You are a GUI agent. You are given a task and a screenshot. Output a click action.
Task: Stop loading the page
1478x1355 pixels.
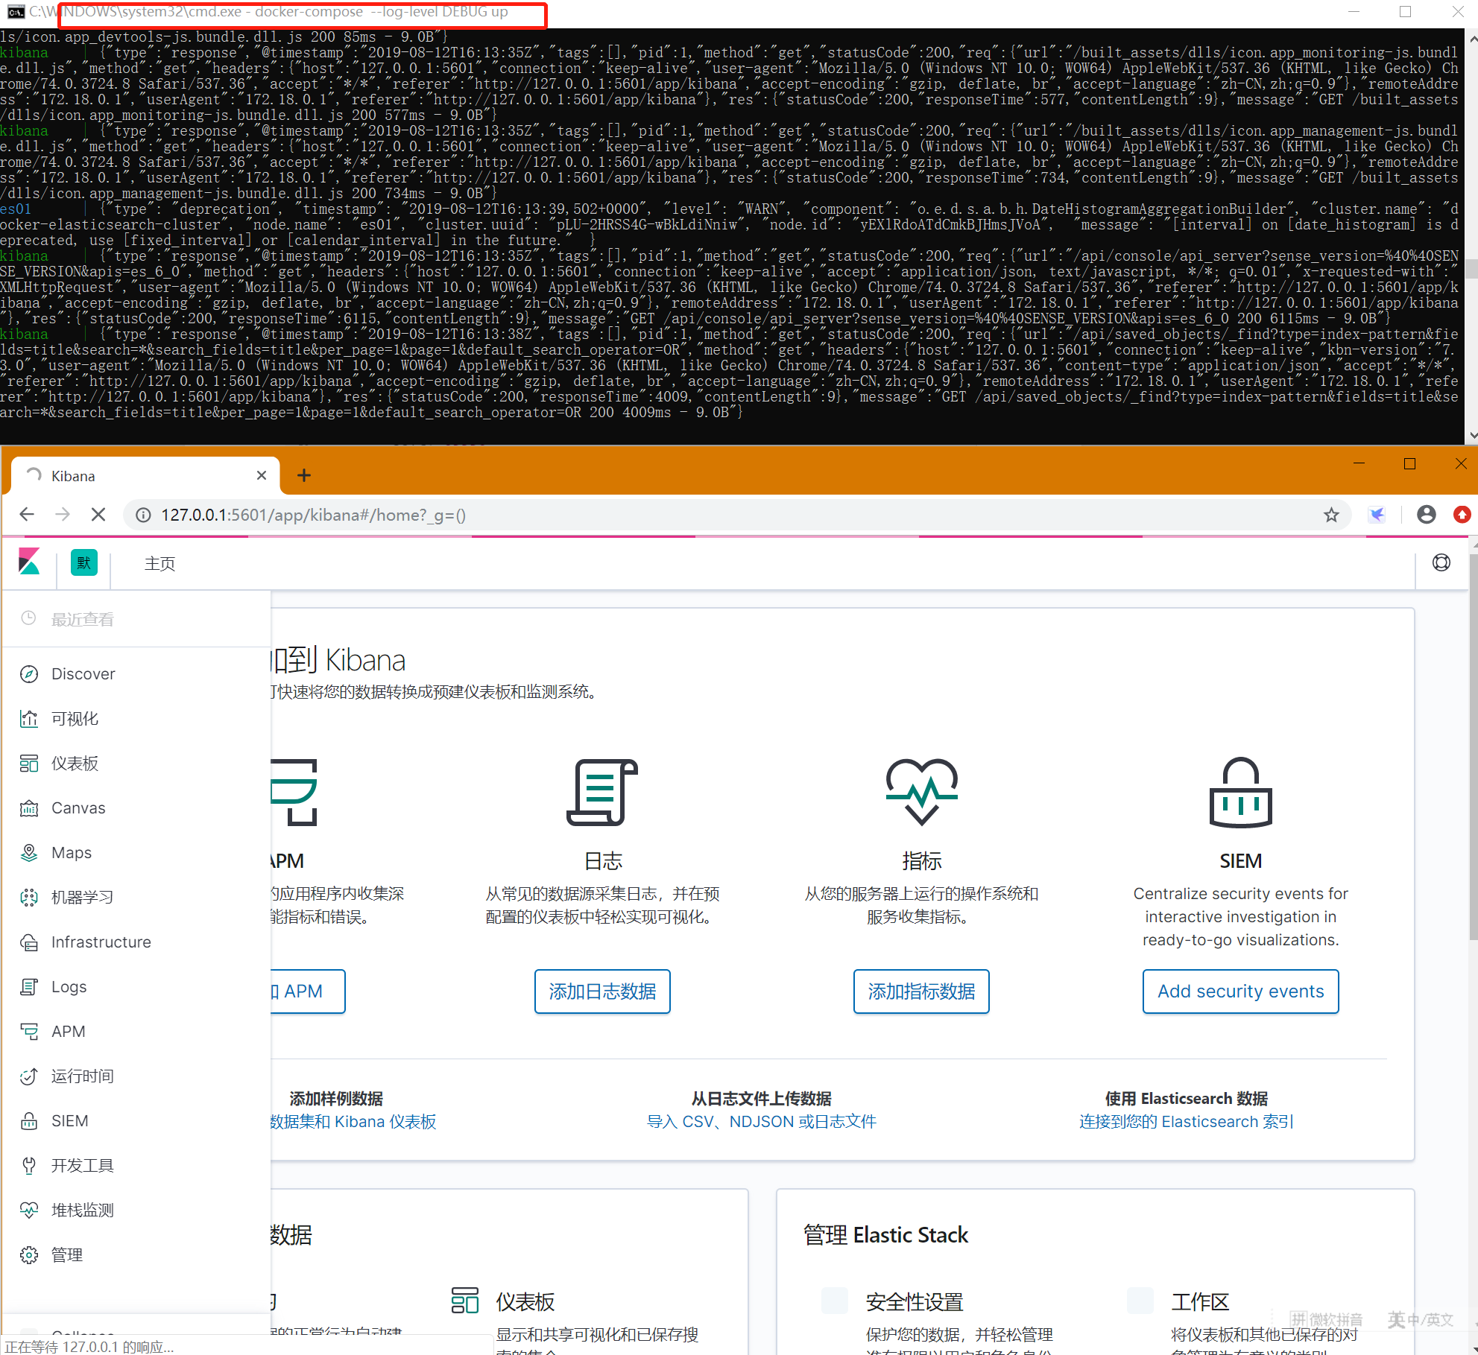click(x=98, y=515)
